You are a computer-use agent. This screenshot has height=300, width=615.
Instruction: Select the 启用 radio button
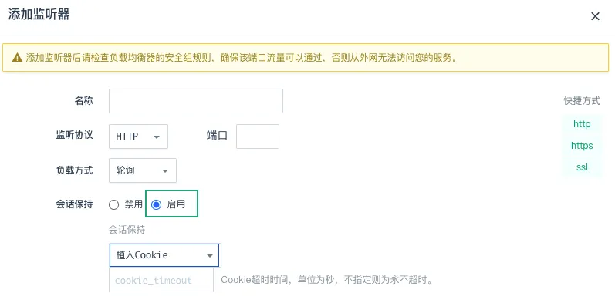coord(156,204)
